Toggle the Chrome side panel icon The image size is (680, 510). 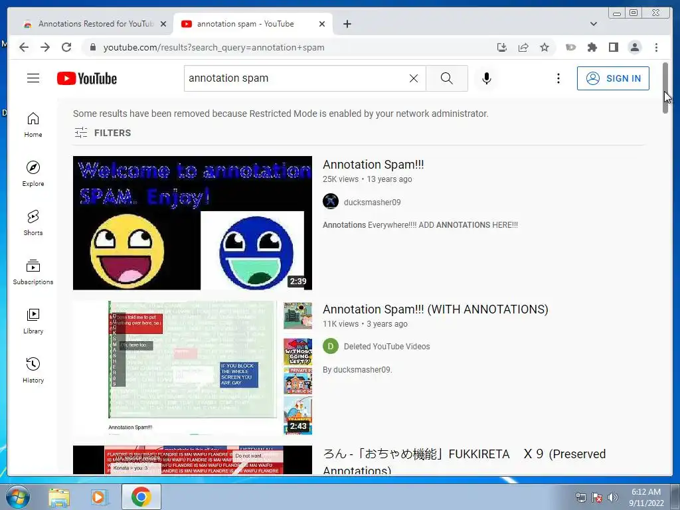click(x=613, y=47)
